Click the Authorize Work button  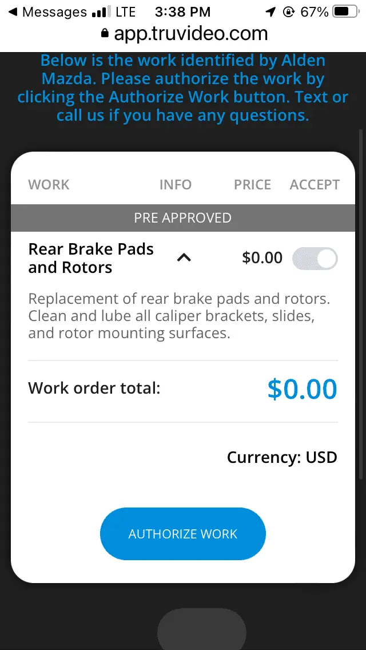[183, 534]
